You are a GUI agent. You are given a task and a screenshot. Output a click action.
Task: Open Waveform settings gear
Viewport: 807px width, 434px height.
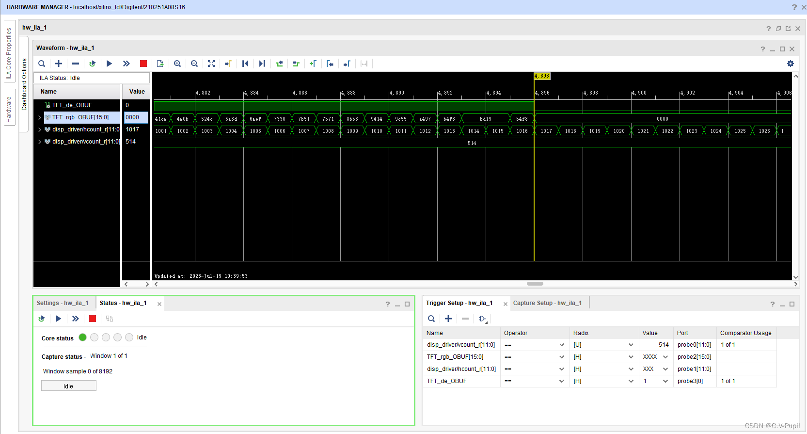[791, 64]
